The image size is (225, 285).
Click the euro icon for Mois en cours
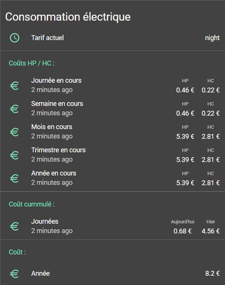tap(14, 132)
